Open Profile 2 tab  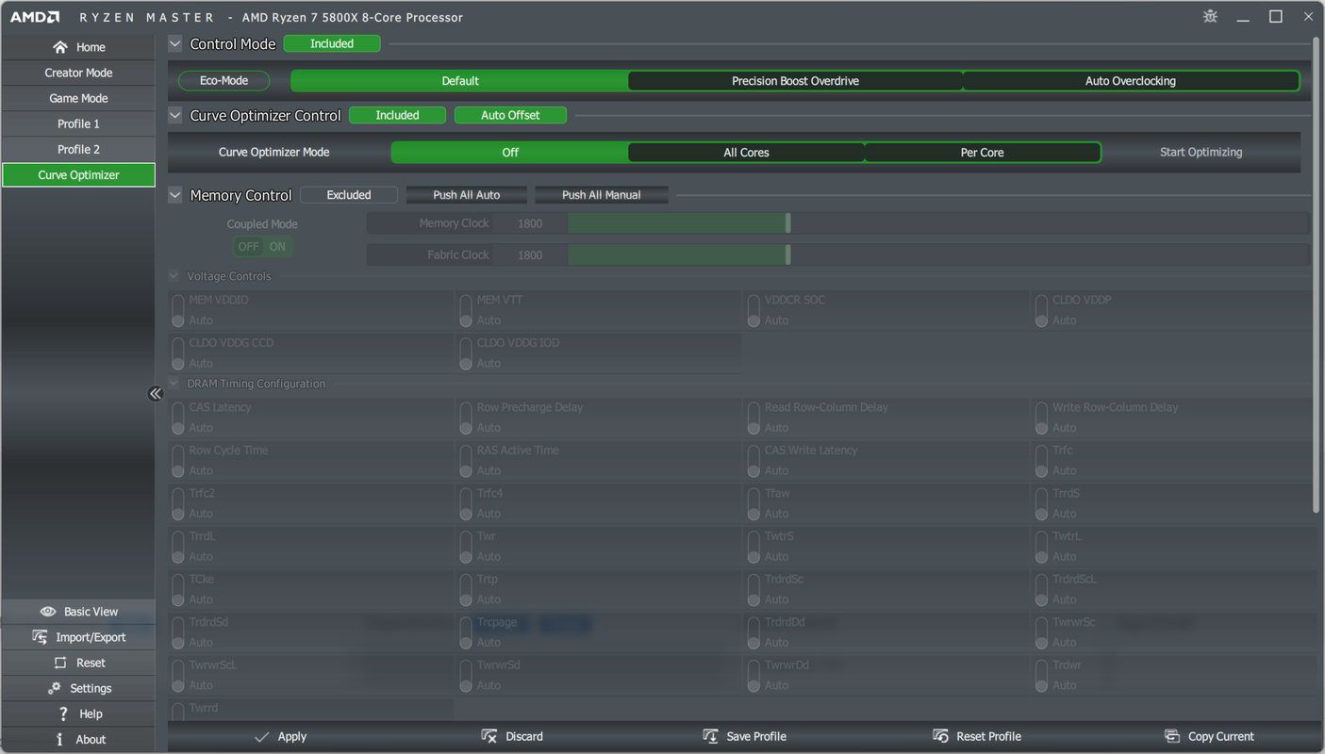(x=78, y=149)
